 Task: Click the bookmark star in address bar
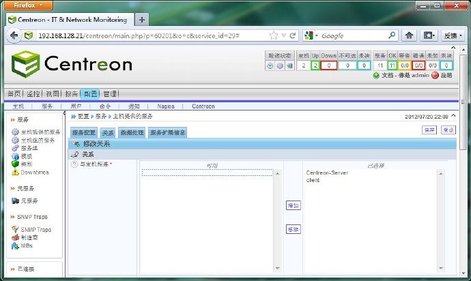pos(273,35)
